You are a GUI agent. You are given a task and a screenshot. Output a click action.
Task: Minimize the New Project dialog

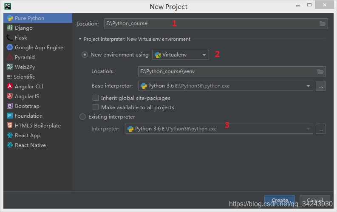[298, 5]
